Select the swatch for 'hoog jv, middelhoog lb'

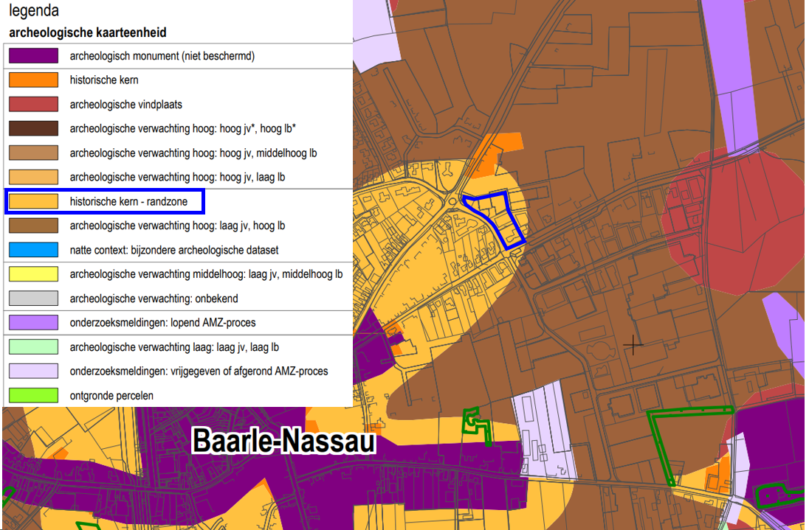click(33, 153)
